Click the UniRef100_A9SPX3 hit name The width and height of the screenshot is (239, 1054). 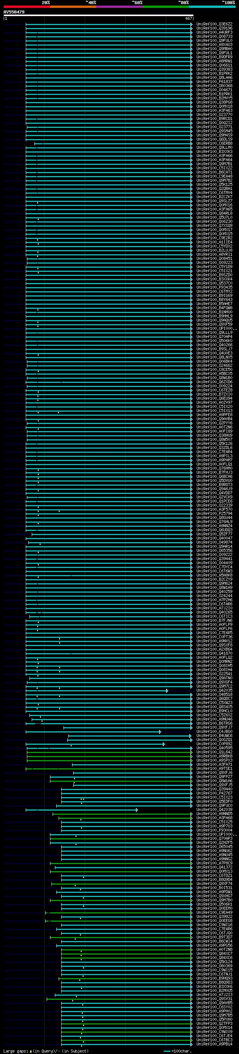(x=214, y=760)
